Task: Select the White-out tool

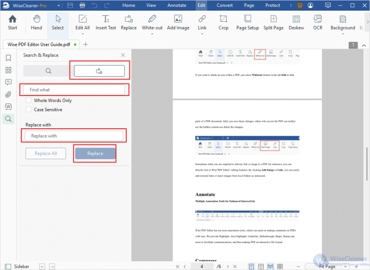Action: [152, 23]
